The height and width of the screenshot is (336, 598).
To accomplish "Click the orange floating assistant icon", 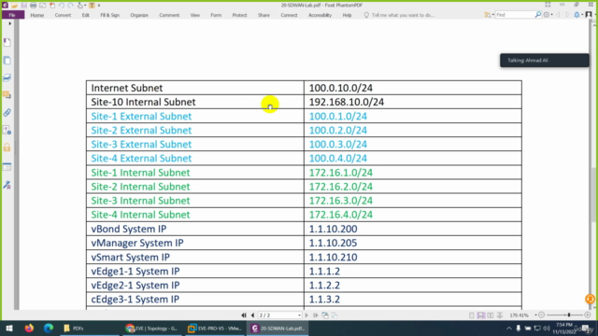I will click(x=590, y=299).
